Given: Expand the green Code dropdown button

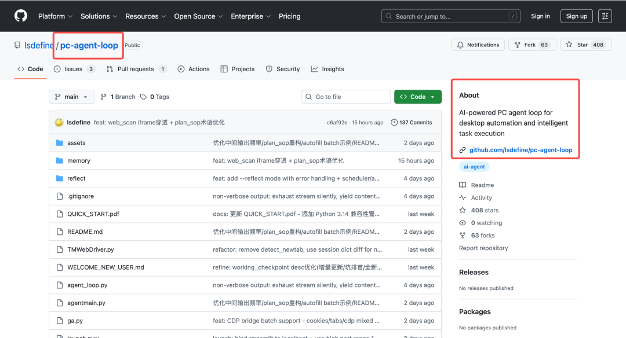Looking at the screenshot, I should click(417, 97).
